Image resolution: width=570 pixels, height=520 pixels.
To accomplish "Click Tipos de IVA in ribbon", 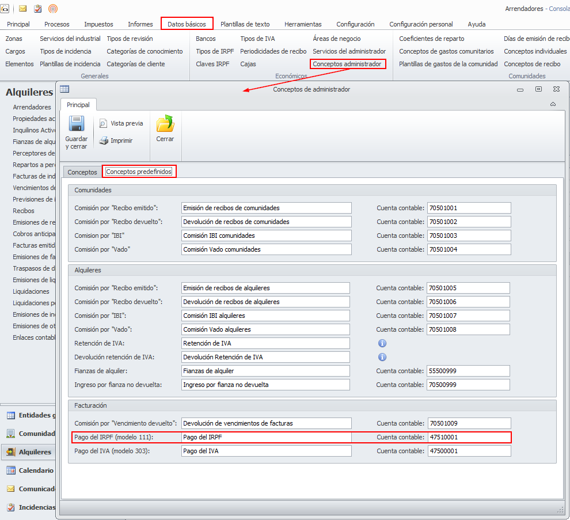I will click(x=257, y=39).
